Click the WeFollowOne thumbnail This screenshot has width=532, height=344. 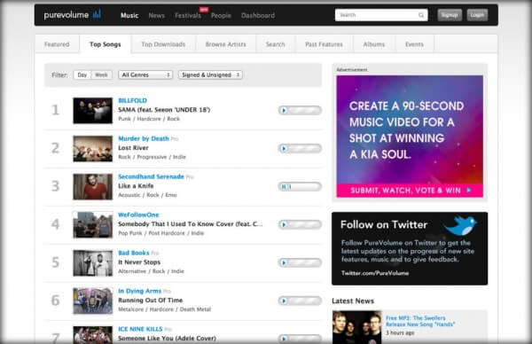(x=92, y=224)
